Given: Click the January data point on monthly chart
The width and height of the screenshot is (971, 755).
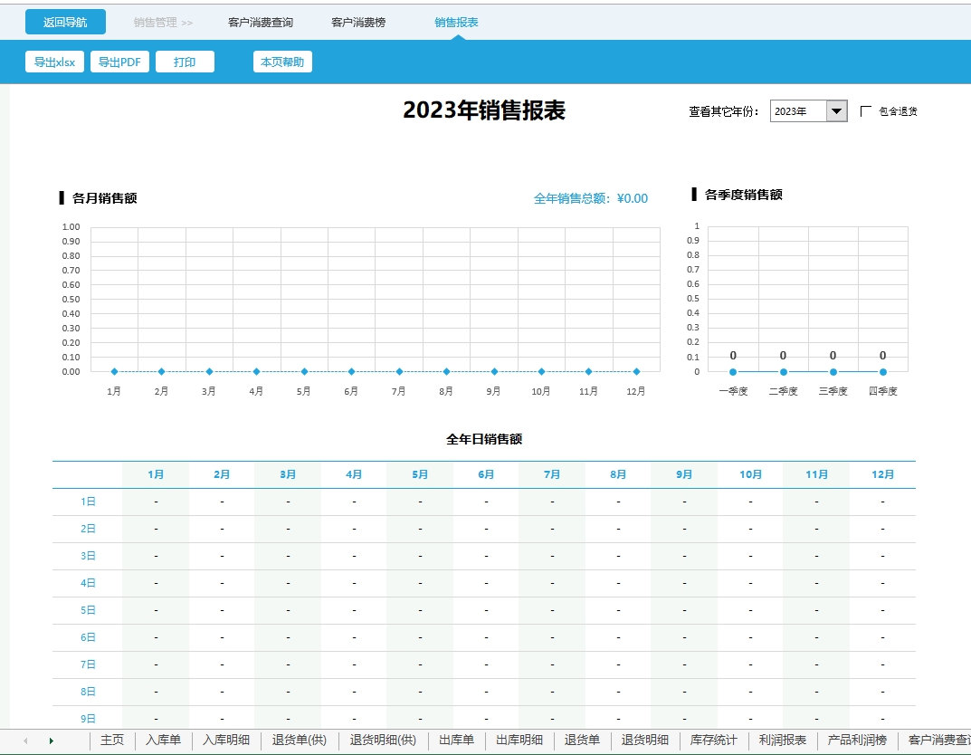Looking at the screenshot, I should [114, 371].
